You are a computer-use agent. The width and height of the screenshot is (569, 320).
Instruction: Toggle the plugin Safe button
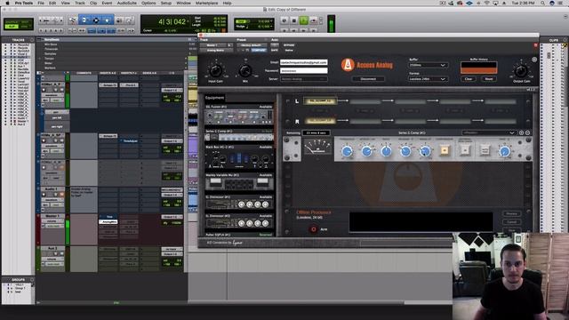(275, 50)
